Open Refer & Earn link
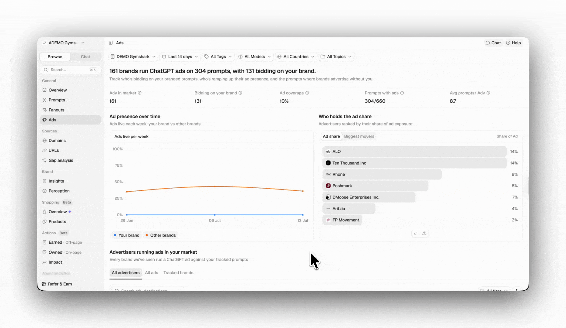This screenshot has height=328, width=566. click(57, 284)
